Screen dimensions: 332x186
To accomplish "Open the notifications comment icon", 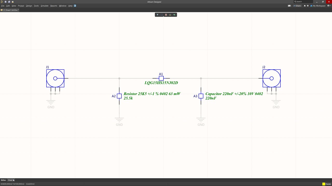I will click(x=289, y=6).
